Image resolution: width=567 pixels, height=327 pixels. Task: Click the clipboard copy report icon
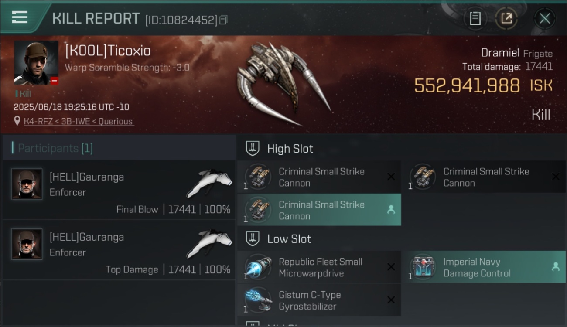[475, 18]
